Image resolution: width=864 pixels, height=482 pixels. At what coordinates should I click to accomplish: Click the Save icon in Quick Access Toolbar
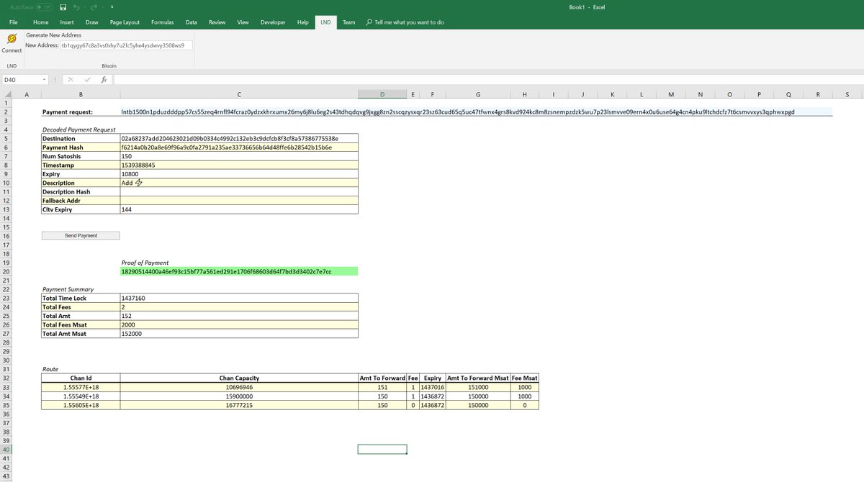(x=63, y=7)
